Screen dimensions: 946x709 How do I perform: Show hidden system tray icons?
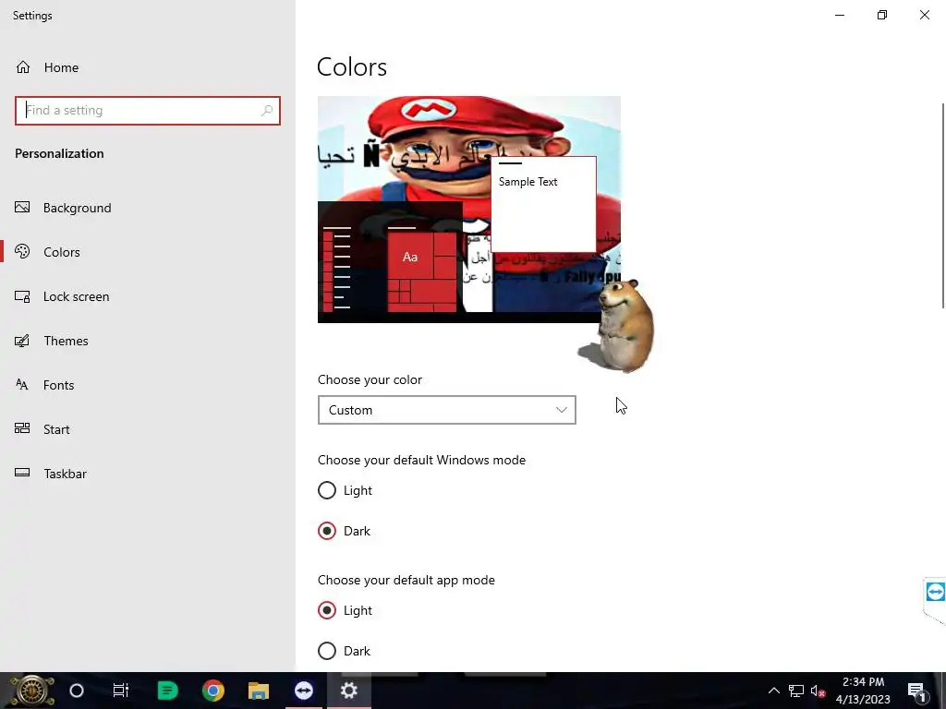773,691
